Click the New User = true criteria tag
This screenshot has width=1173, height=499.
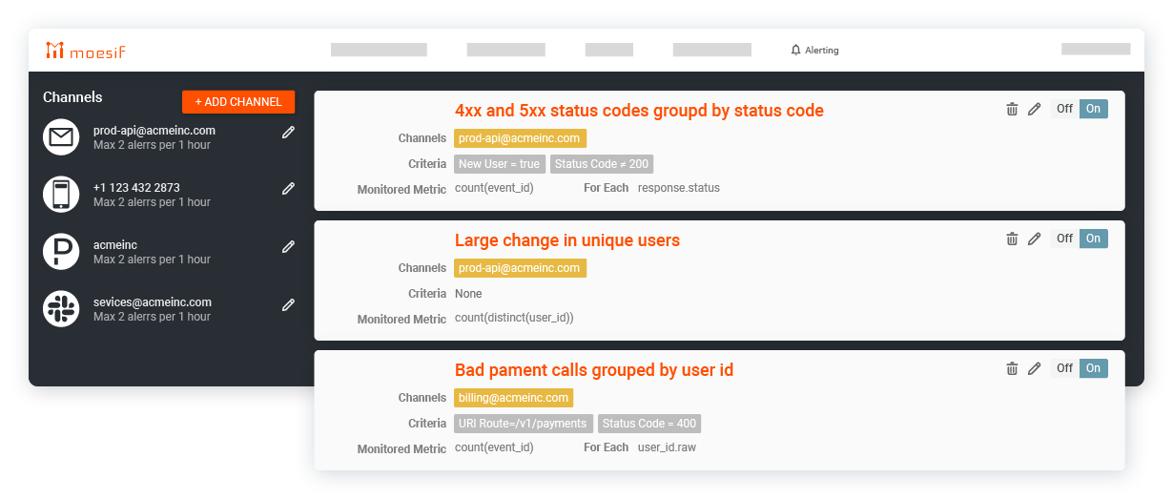point(500,164)
